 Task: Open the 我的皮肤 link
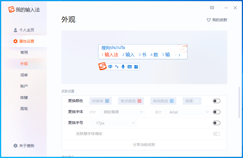coord(217,20)
